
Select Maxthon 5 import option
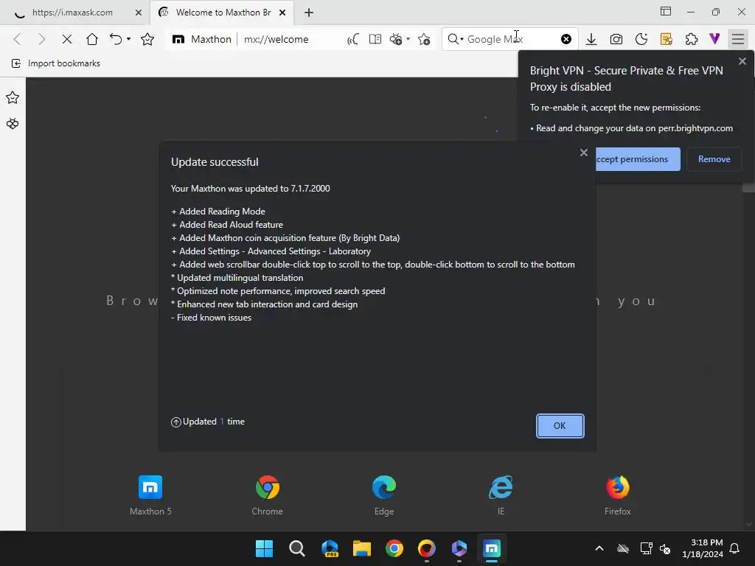pyautogui.click(x=150, y=496)
